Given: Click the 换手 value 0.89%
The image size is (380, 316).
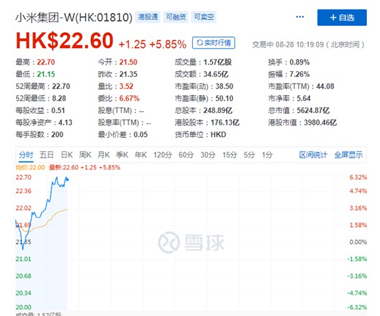Looking at the screenshot, I should (300, 62).
